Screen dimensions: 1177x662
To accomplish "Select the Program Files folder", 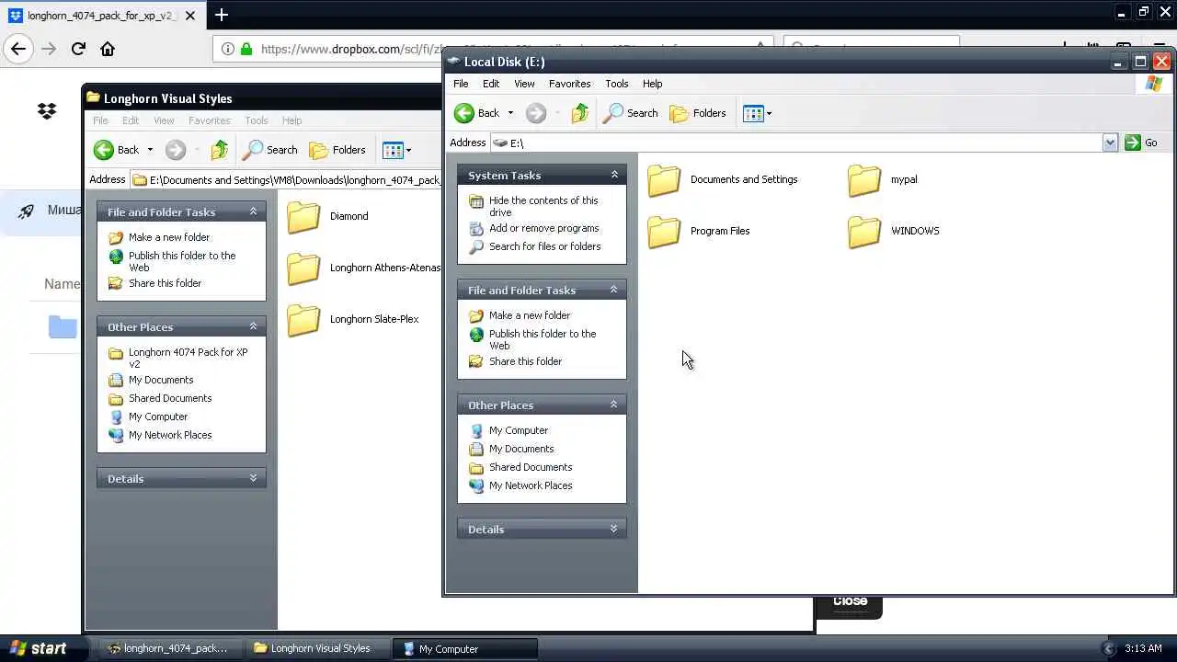I will point(699,232).
